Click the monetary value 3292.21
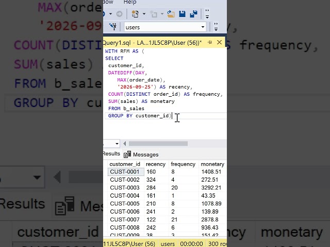 (211, 188)
